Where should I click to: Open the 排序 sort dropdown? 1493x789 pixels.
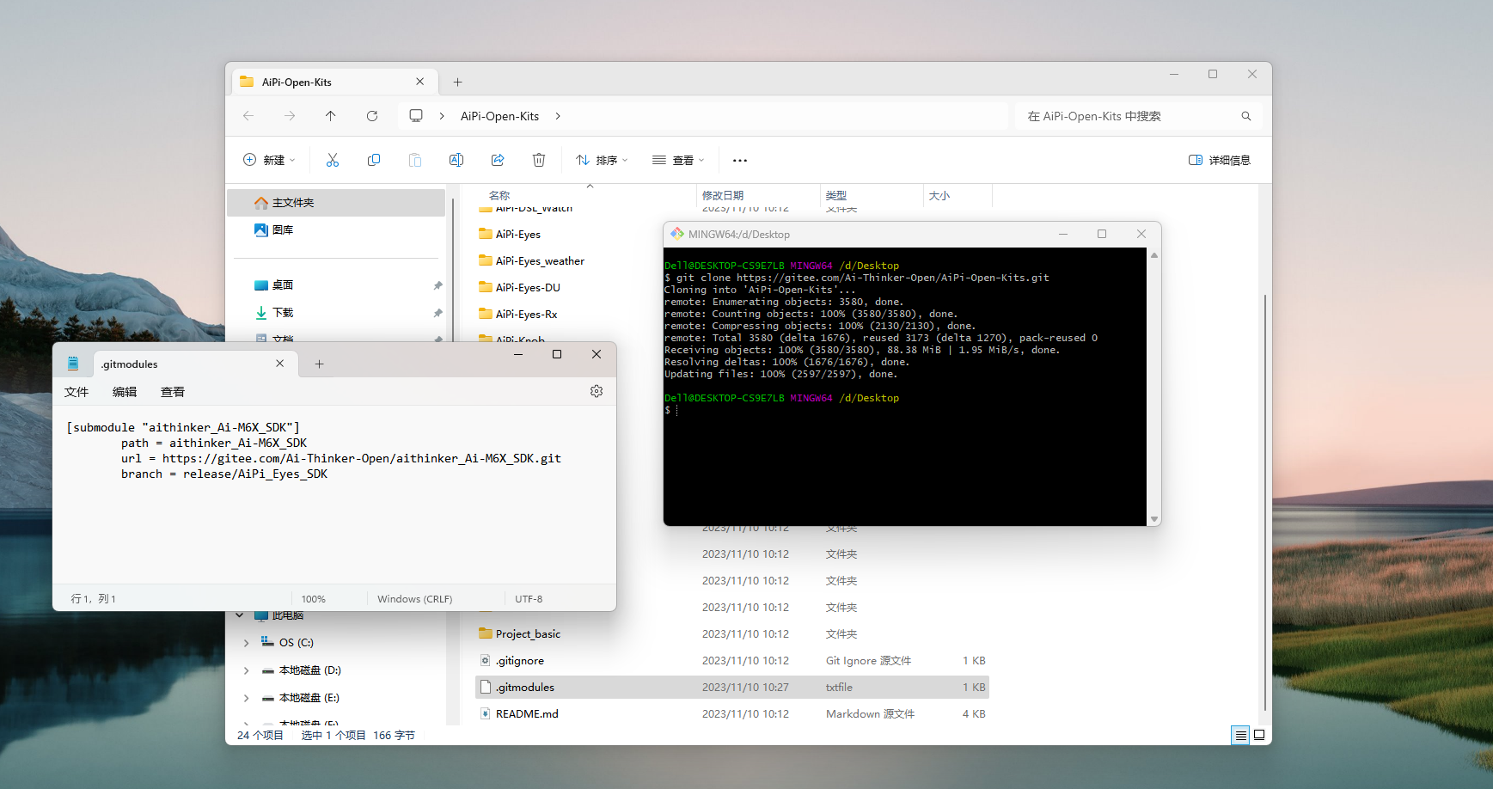click(602, 160)
